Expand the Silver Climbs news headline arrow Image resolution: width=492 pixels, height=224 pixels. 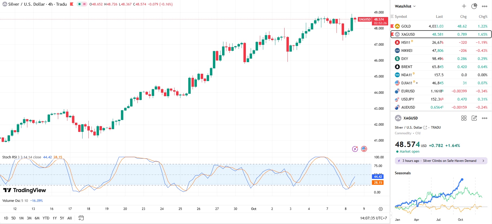[x=483, y=161]
